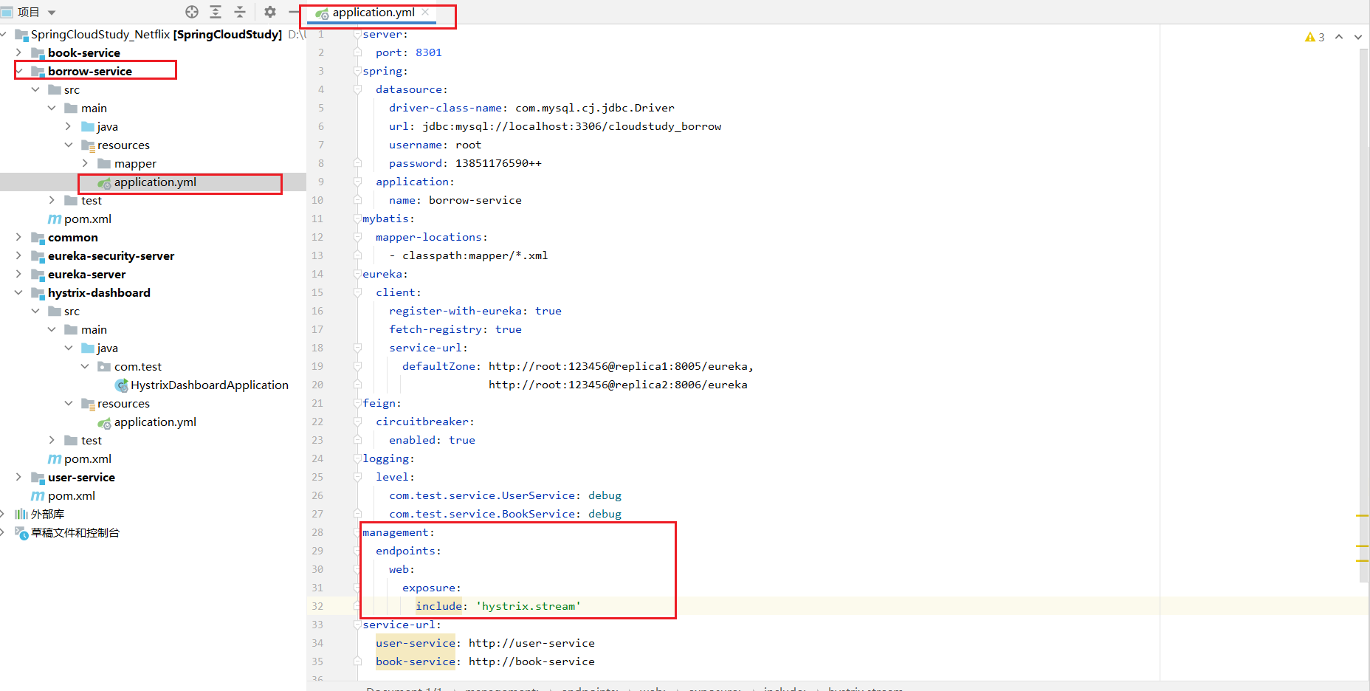The height and width of the screenshot is (691, 1370).
Task: Click the locate/select opened file icon
Action: (192, 12)
